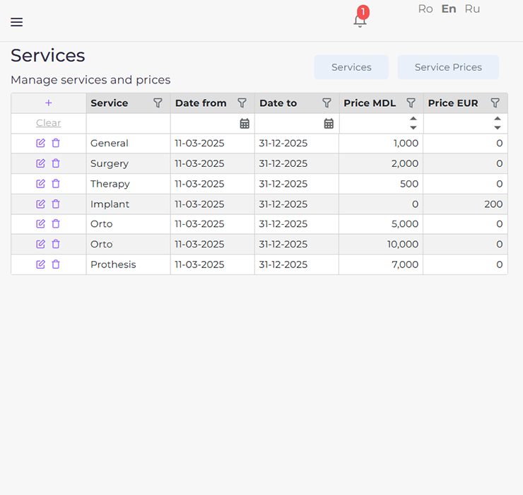Select the Date to cell in Implant row
Viewport: 523px width, 495px height.
pos(297,204)
